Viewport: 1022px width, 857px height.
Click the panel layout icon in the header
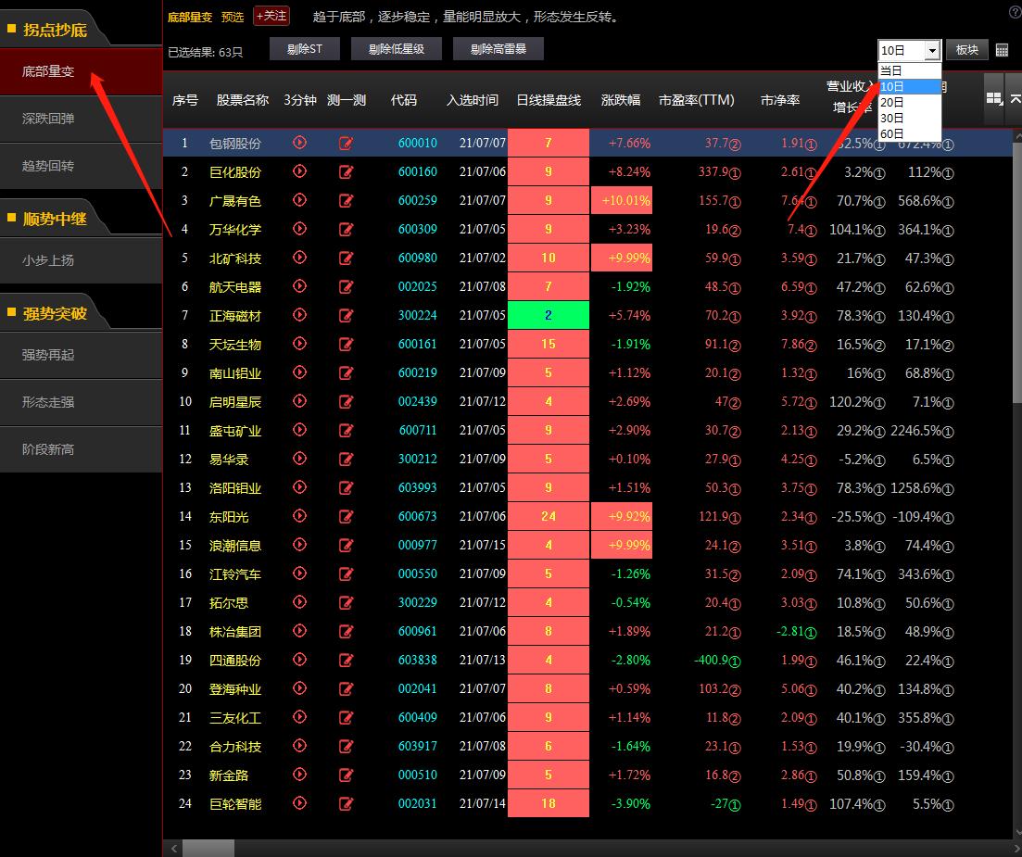pyautogui.click(x=994, y=98)
